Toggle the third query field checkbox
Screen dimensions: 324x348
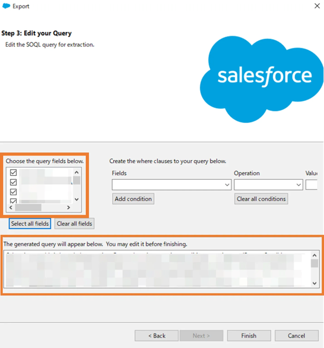click(13, 192)
